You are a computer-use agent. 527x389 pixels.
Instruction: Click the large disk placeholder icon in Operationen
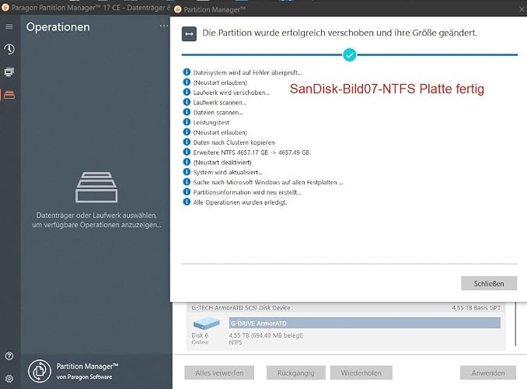coord(96,187)
